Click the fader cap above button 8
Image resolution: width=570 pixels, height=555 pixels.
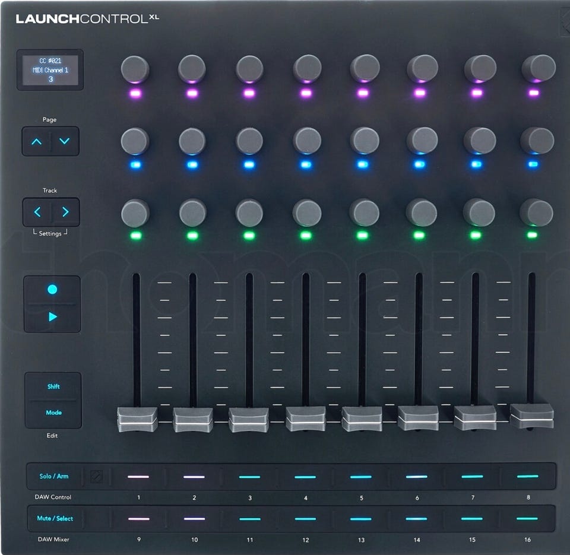tap(532, 416)
